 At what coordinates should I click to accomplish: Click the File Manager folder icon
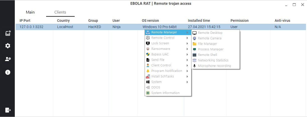pyautogui.click(x=194, y=44)
